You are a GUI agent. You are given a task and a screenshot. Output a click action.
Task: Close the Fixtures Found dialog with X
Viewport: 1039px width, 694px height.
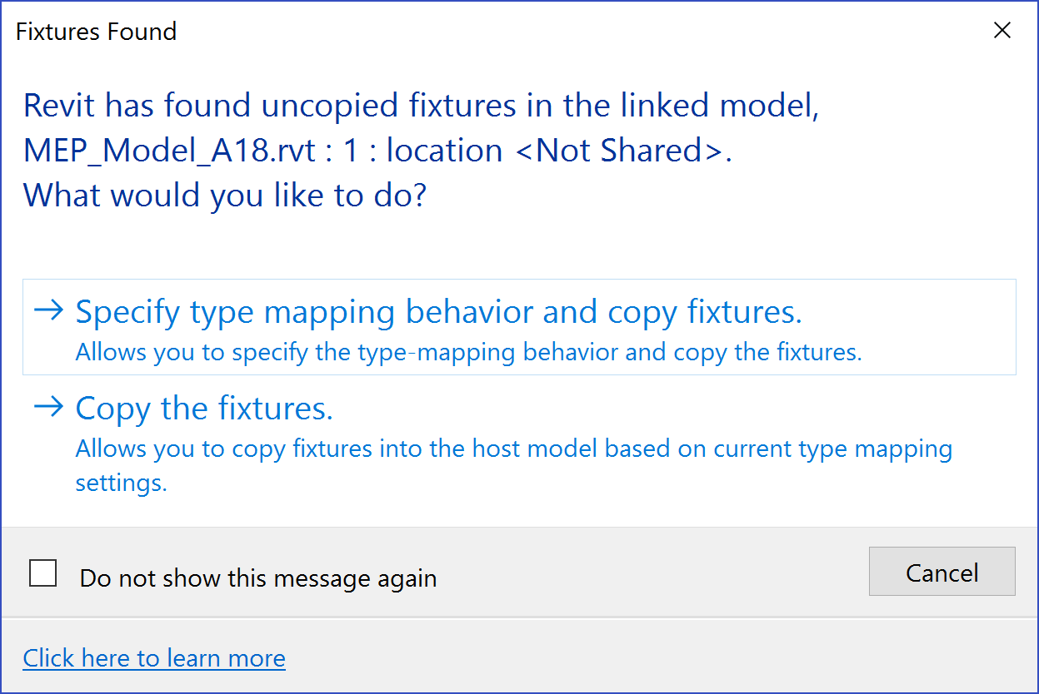pyautogui.click(x=1002, y=31)
